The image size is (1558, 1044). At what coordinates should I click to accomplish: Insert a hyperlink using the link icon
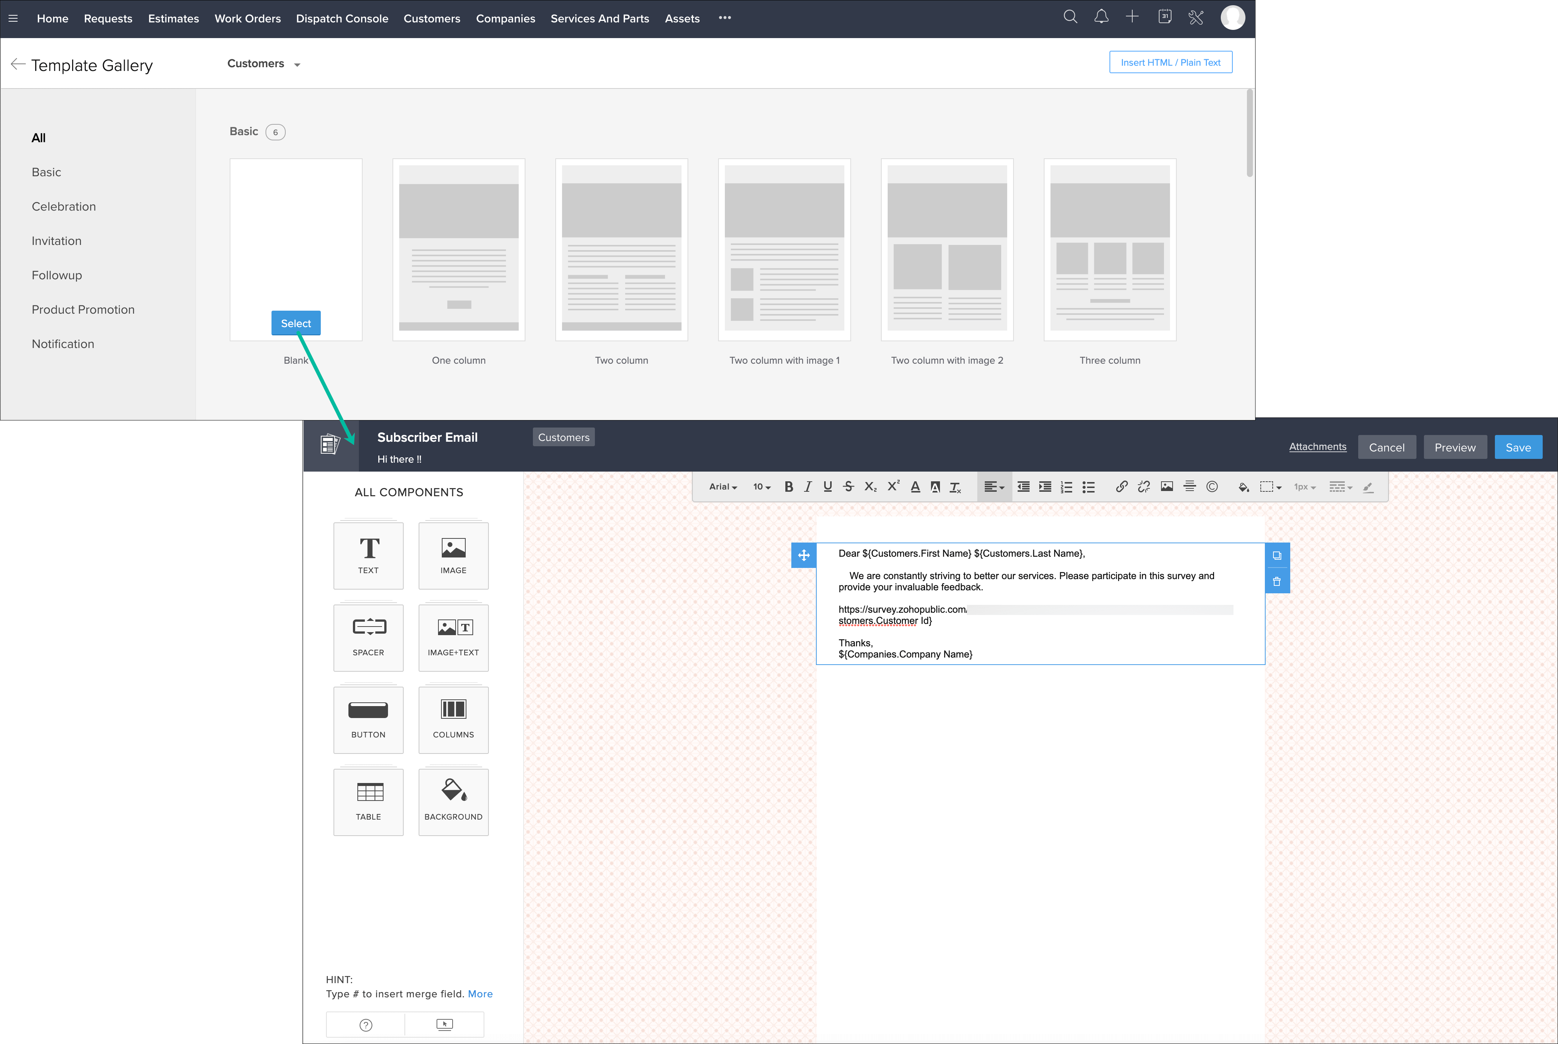[x=1122, y=487]
